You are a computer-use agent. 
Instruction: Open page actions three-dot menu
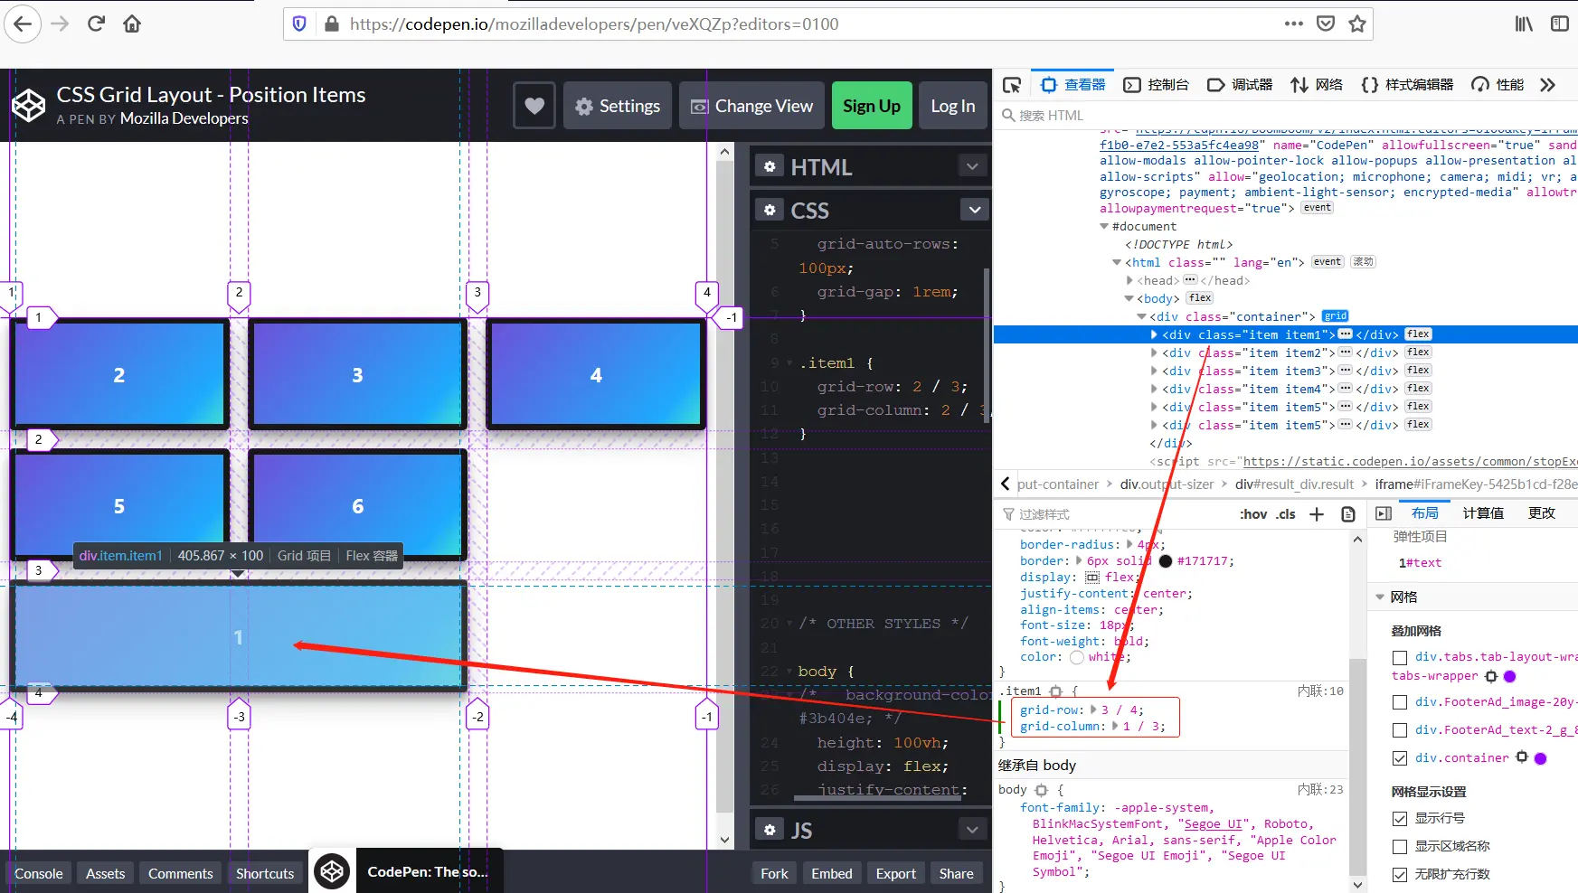(1294, 24)
